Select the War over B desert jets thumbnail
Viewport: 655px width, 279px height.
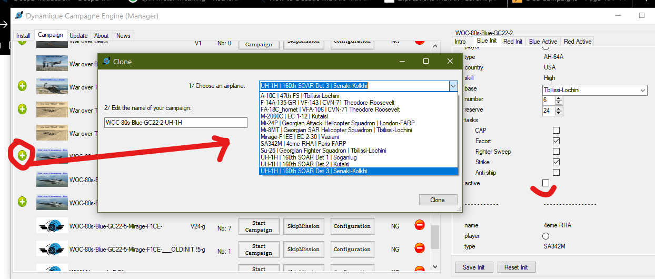[x=51, y=64]
